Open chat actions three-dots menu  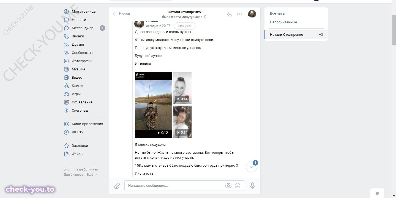point(239,14)
